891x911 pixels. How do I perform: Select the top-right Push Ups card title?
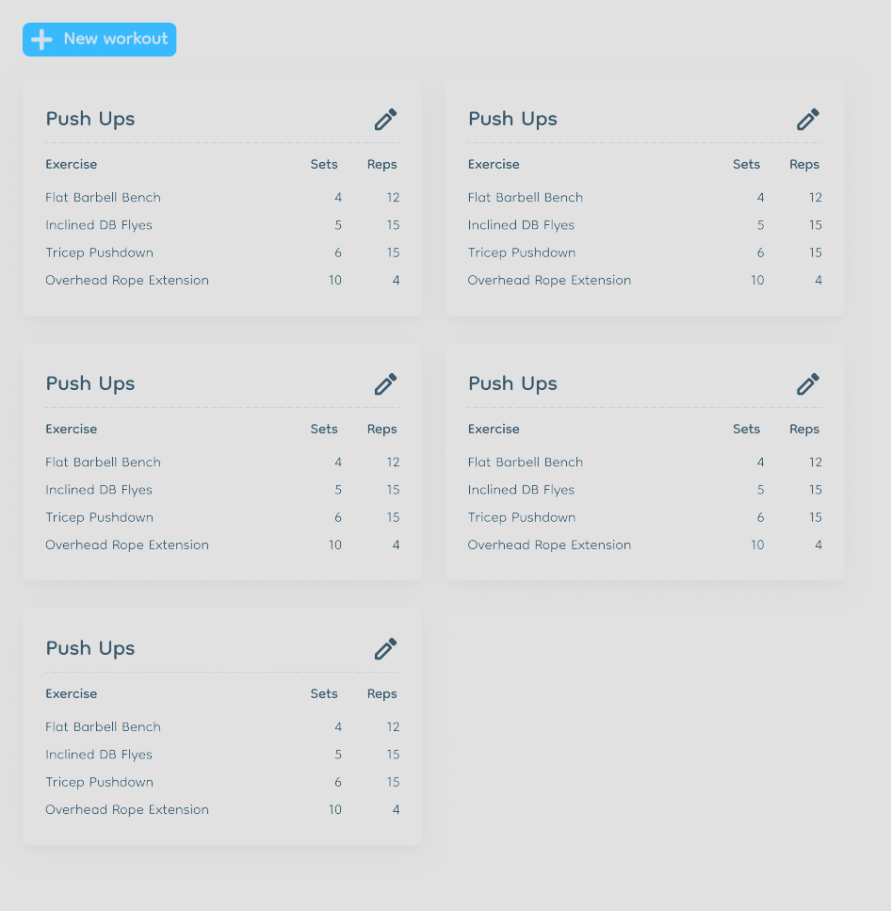512,119
